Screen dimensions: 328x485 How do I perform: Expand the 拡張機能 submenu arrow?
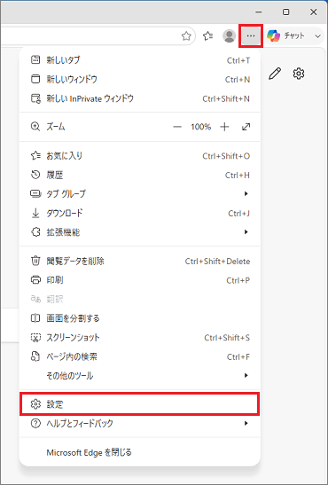pyautogui.click(x=246, y=232)
